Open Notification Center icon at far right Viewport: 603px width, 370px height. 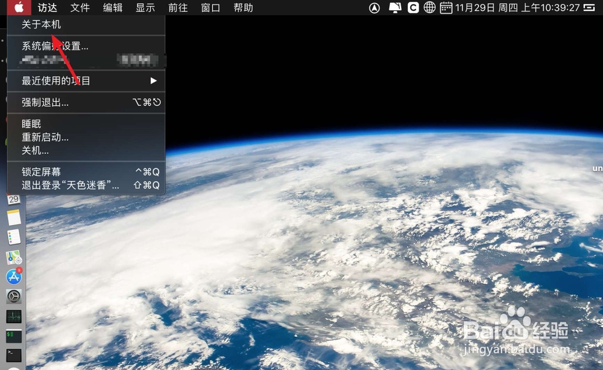pyautogui.click(x=589, y=8)
